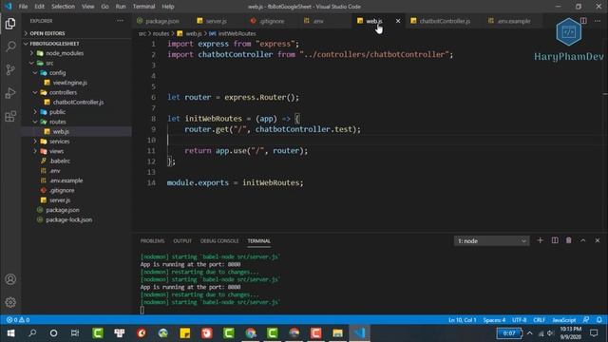Viewport: 608px width, 342px height.
Task: Collapse the config folder
Action: [x=57, y=72]
